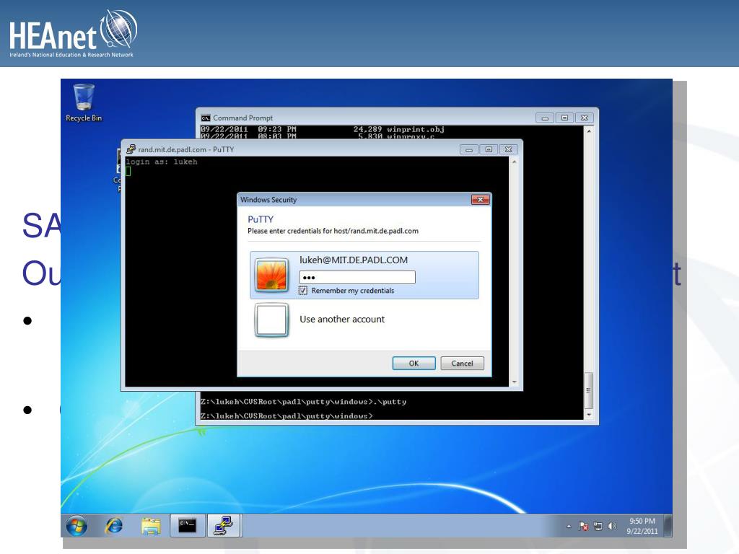Click the 'Please enter credentials' prompt text
The width and height of the screenshot is (739, 554).
click(333, 231)
